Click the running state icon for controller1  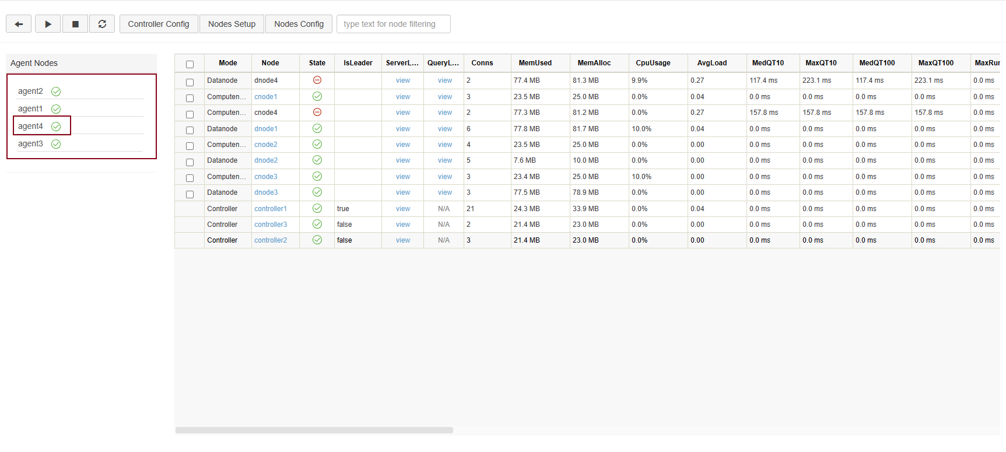[x=317, y=208]
